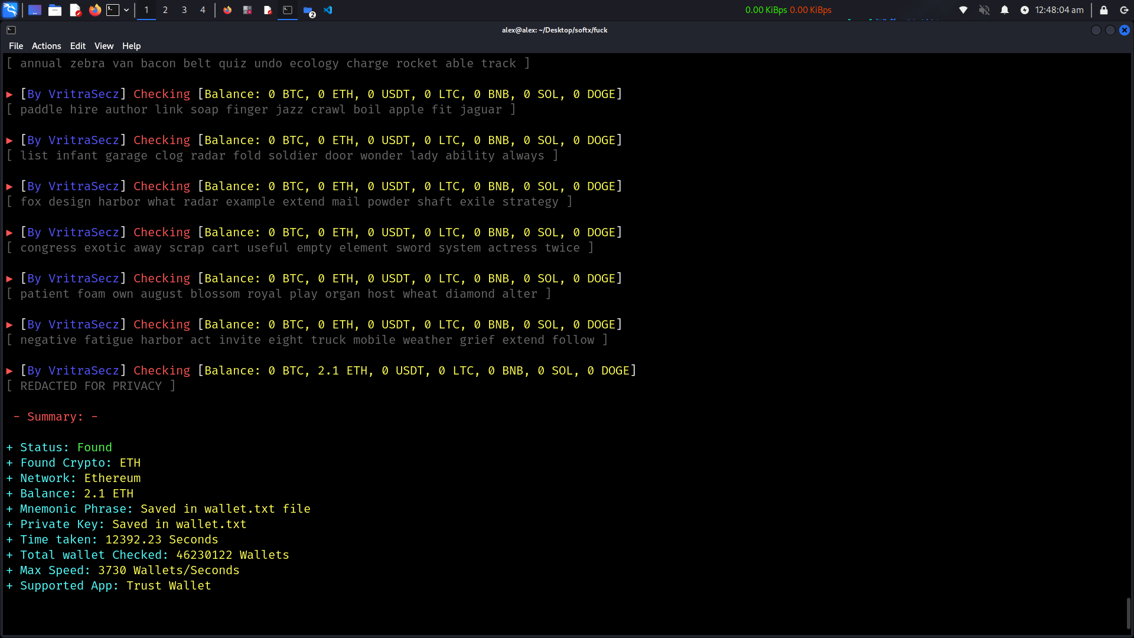The image size is (1134, 638).
Task: Open the power manager tray icon
Action: tap(1025, 10)
